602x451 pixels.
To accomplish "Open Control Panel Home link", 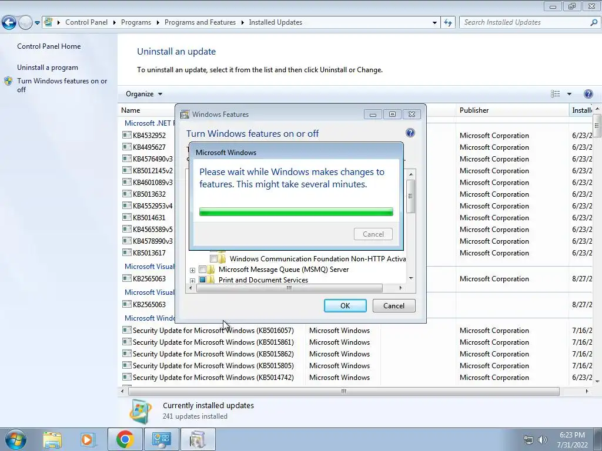I will [49, 46].
